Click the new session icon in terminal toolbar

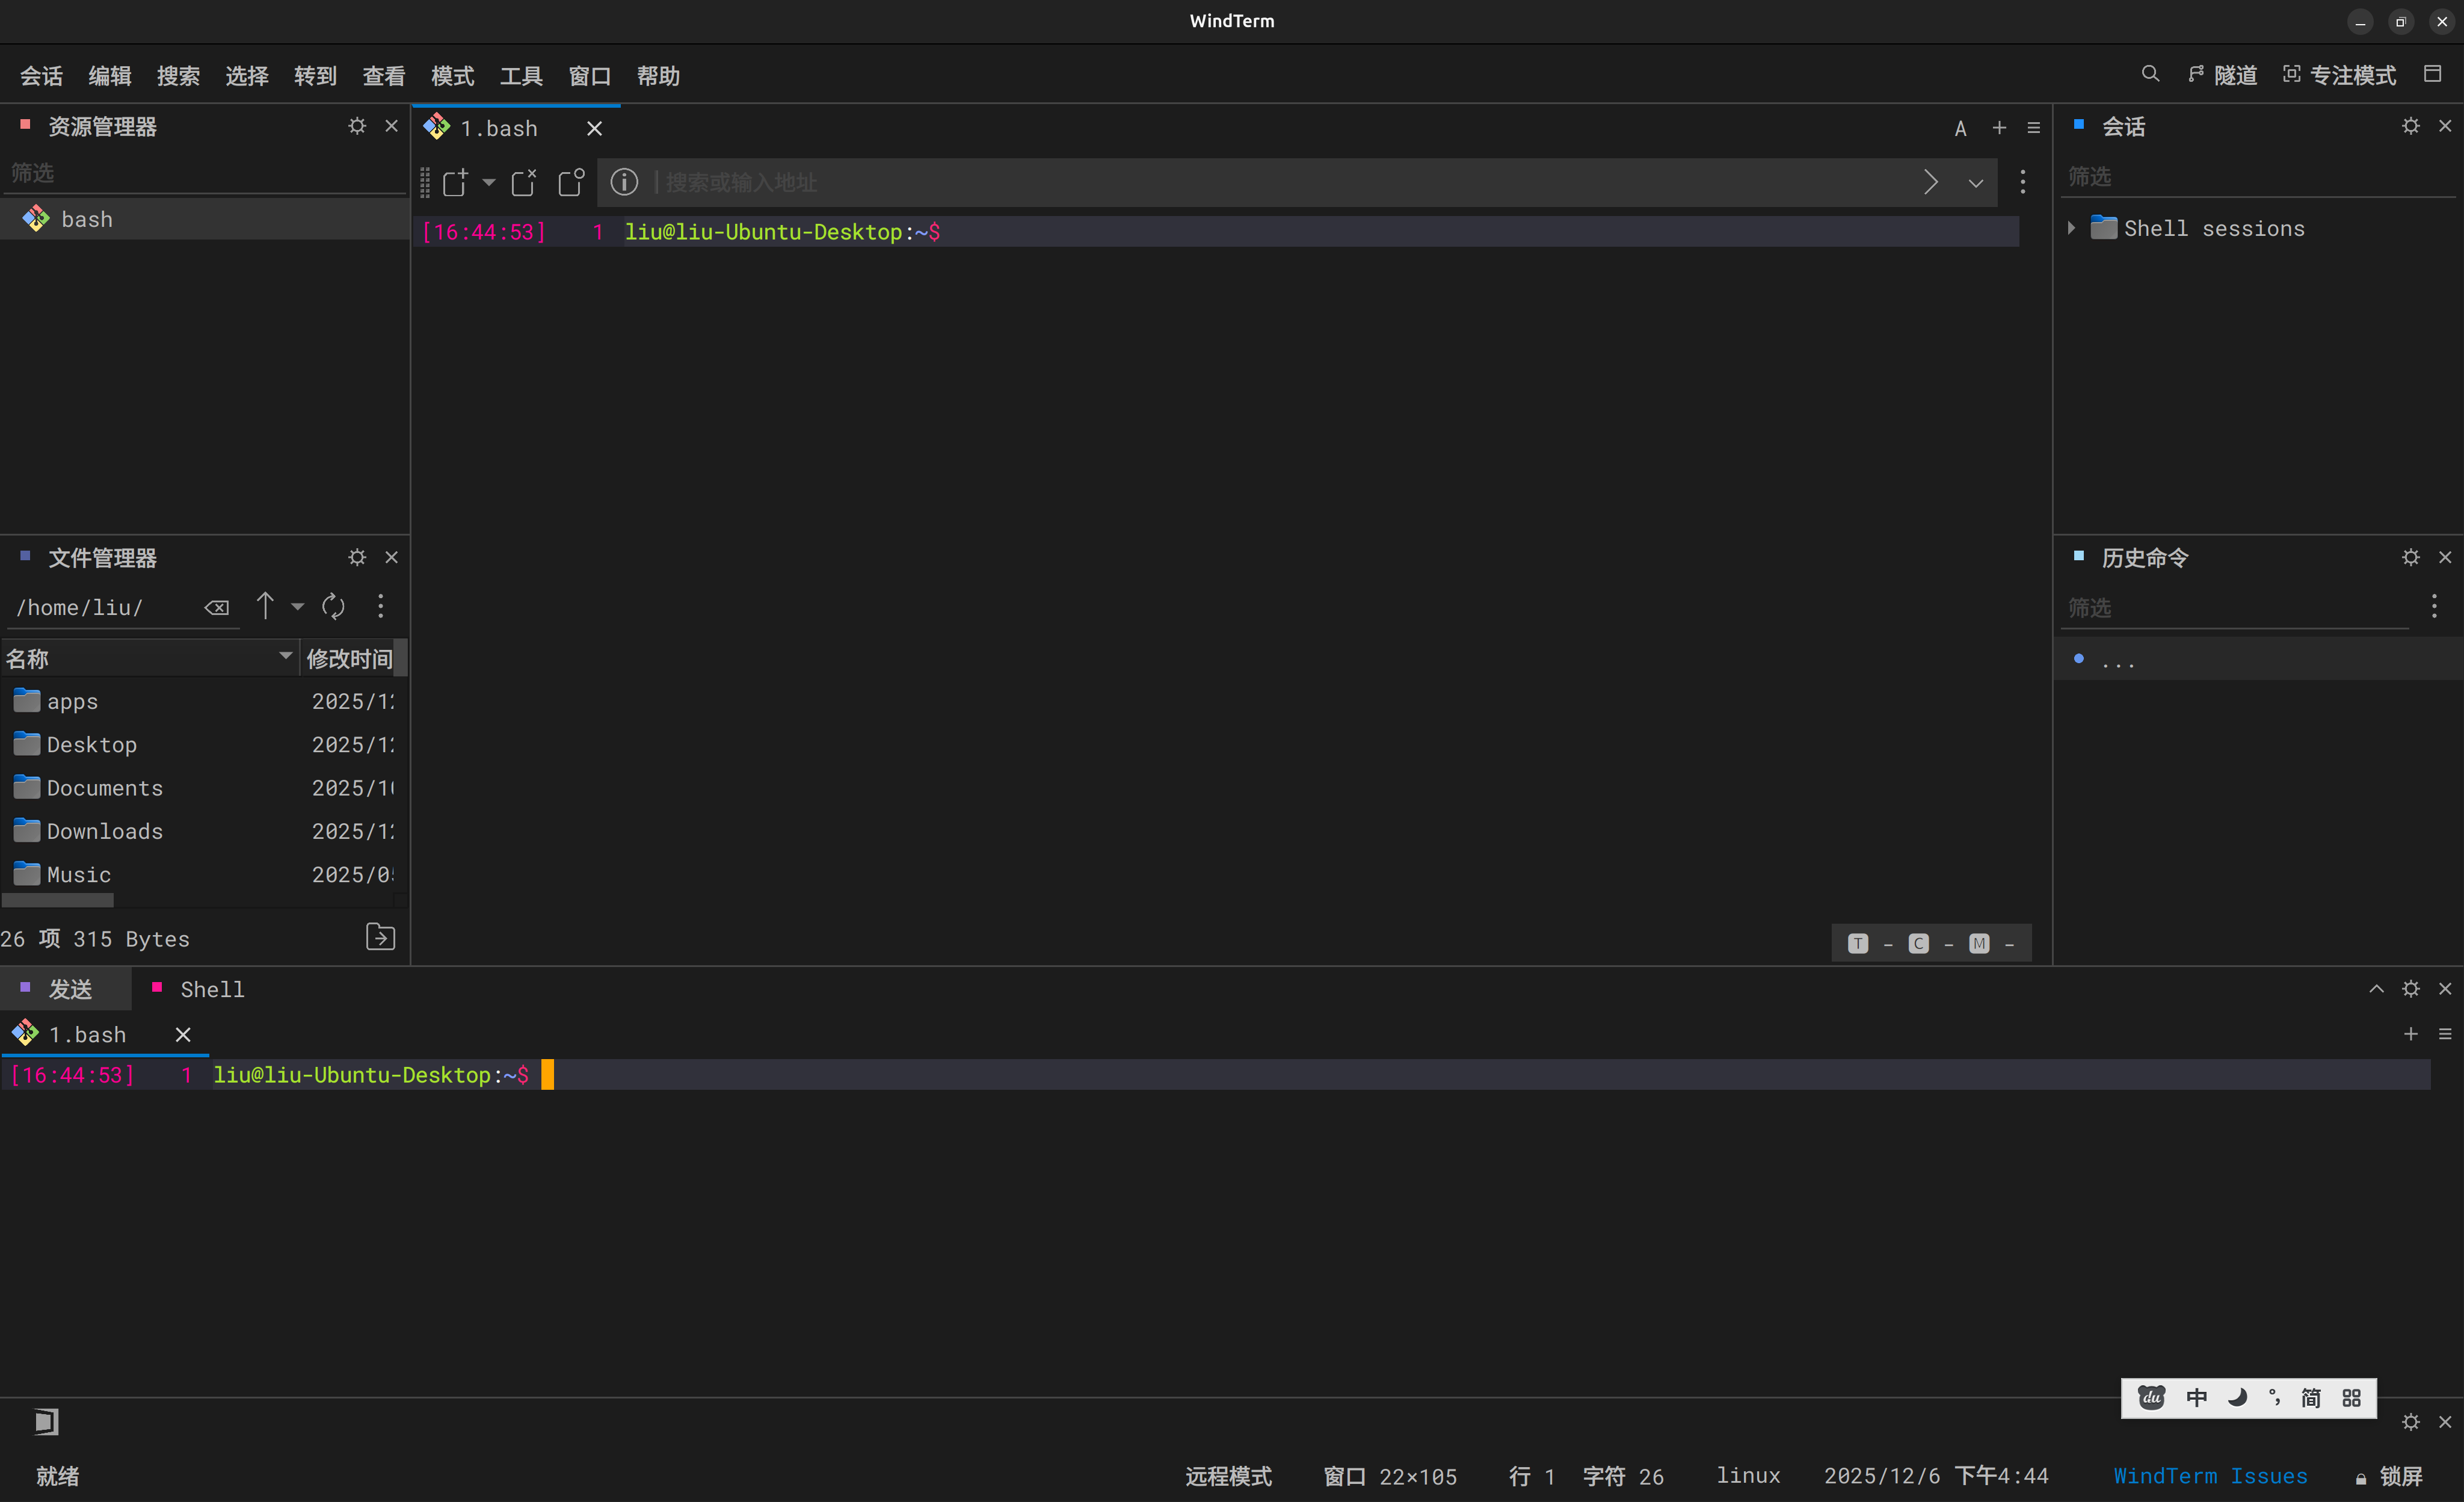click(455, 182)
